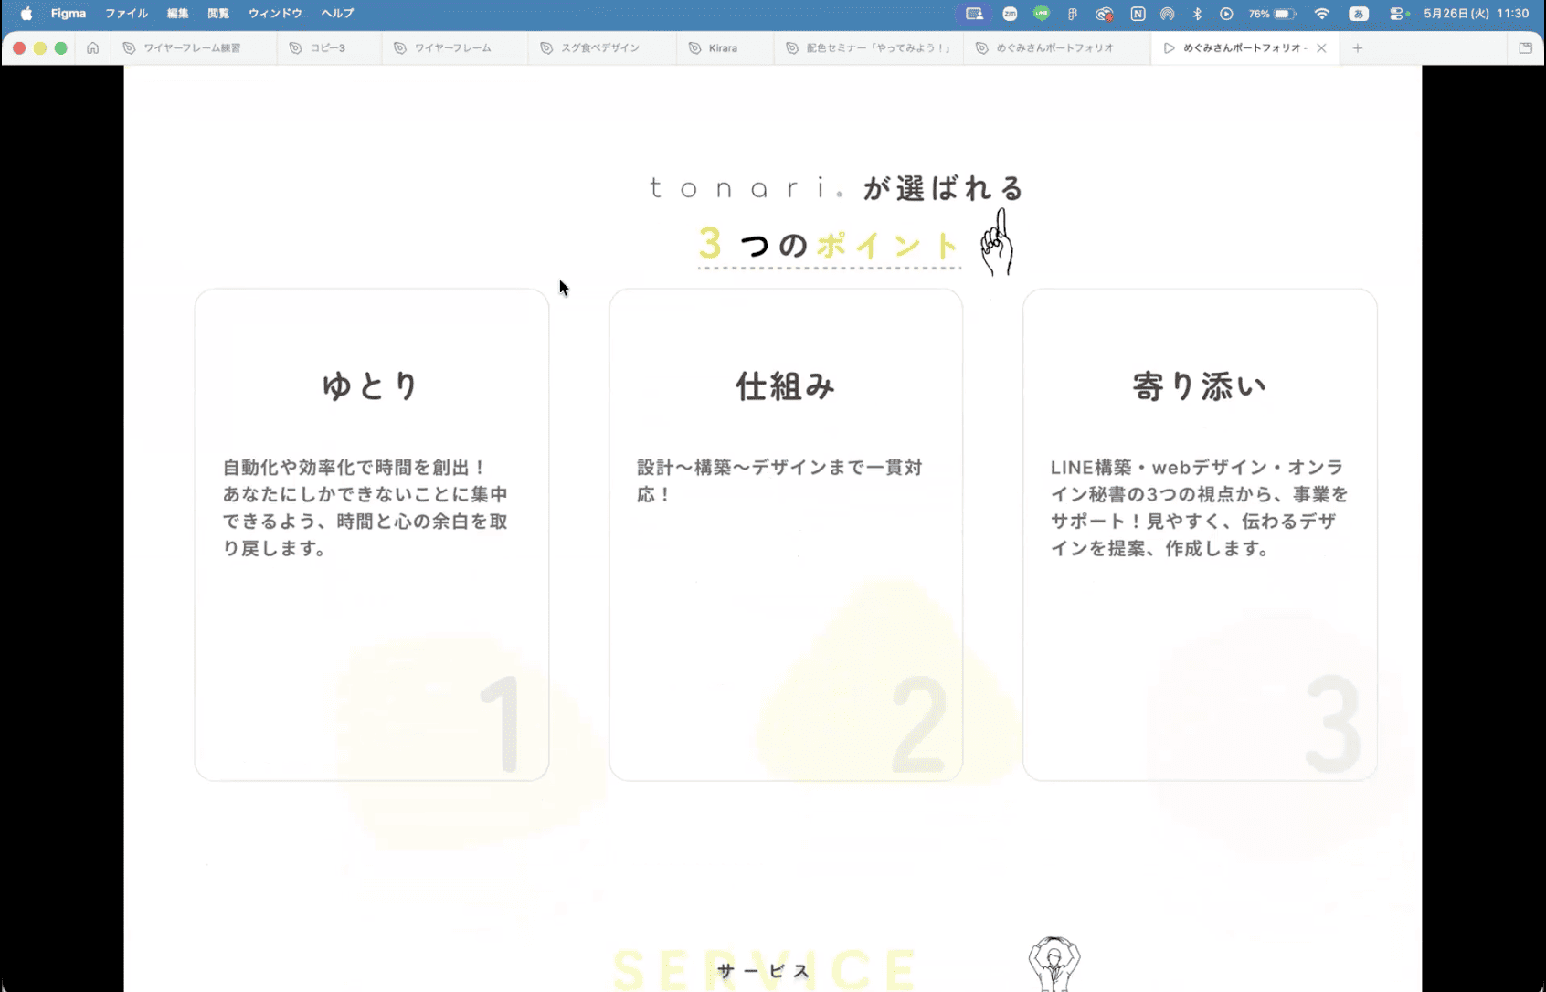The width and height of the screenshot is (1546, 992).
Task: Open macOS Control Center
Action: (1397, 14)
